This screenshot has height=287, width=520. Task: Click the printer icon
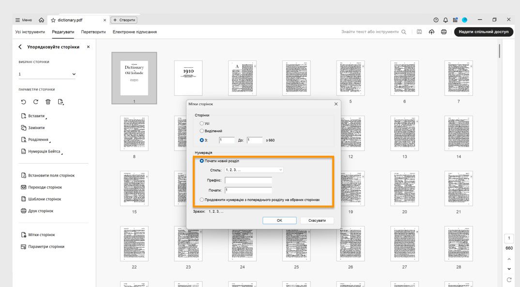[444, 32]
